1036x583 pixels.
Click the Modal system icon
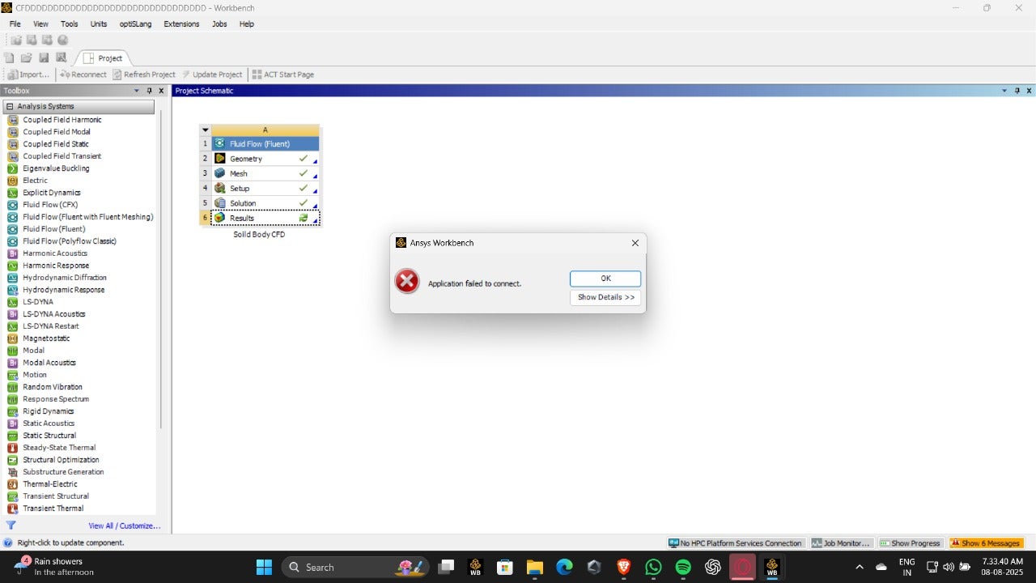coord(13,351)
